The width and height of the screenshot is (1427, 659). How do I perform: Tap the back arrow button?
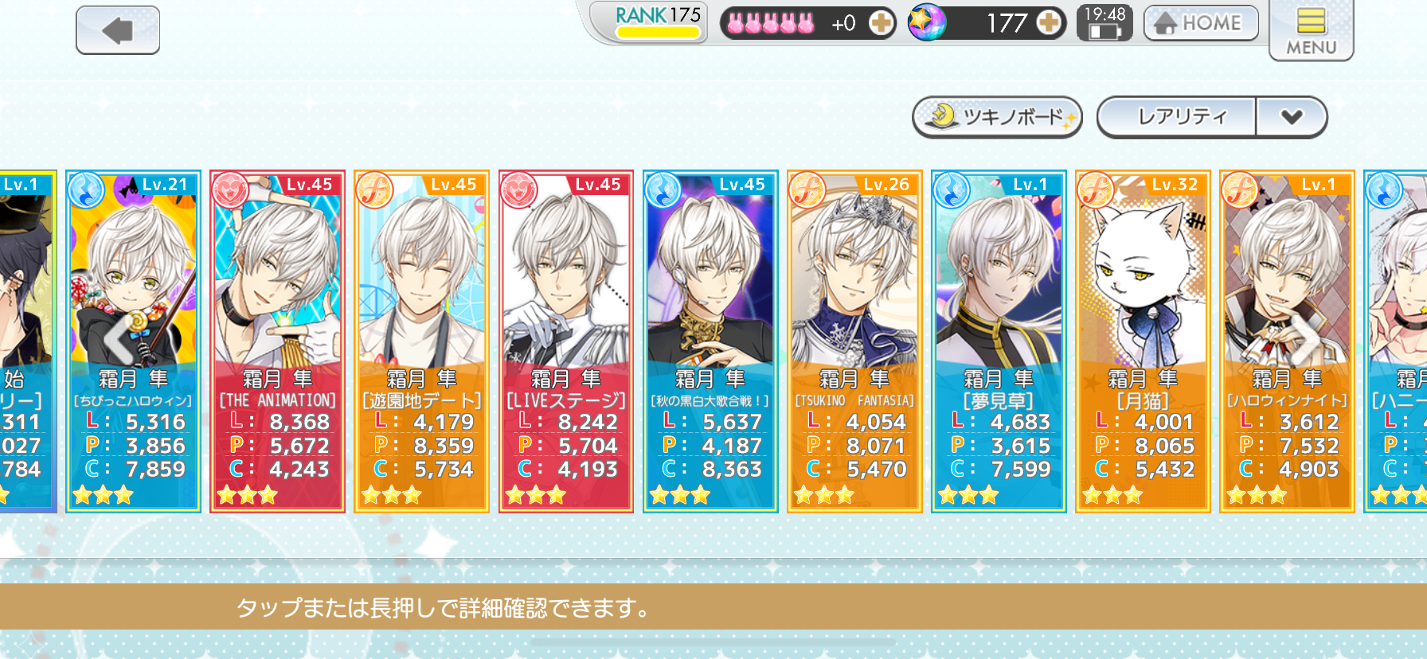118,30
